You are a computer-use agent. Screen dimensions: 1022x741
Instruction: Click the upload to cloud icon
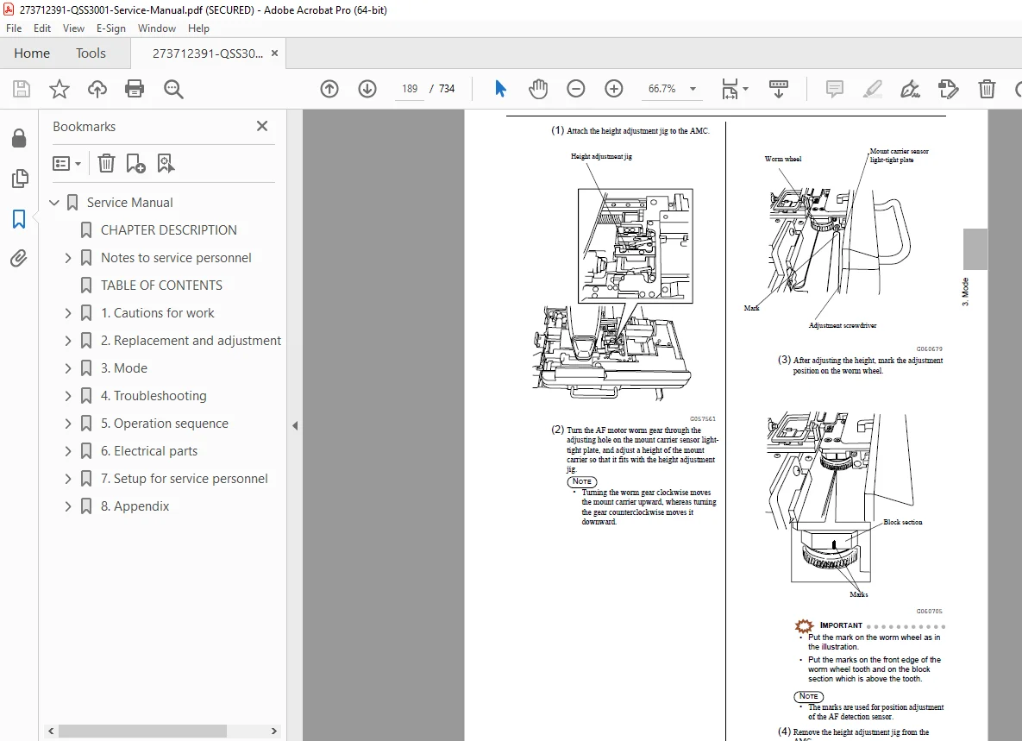(97, 89)
